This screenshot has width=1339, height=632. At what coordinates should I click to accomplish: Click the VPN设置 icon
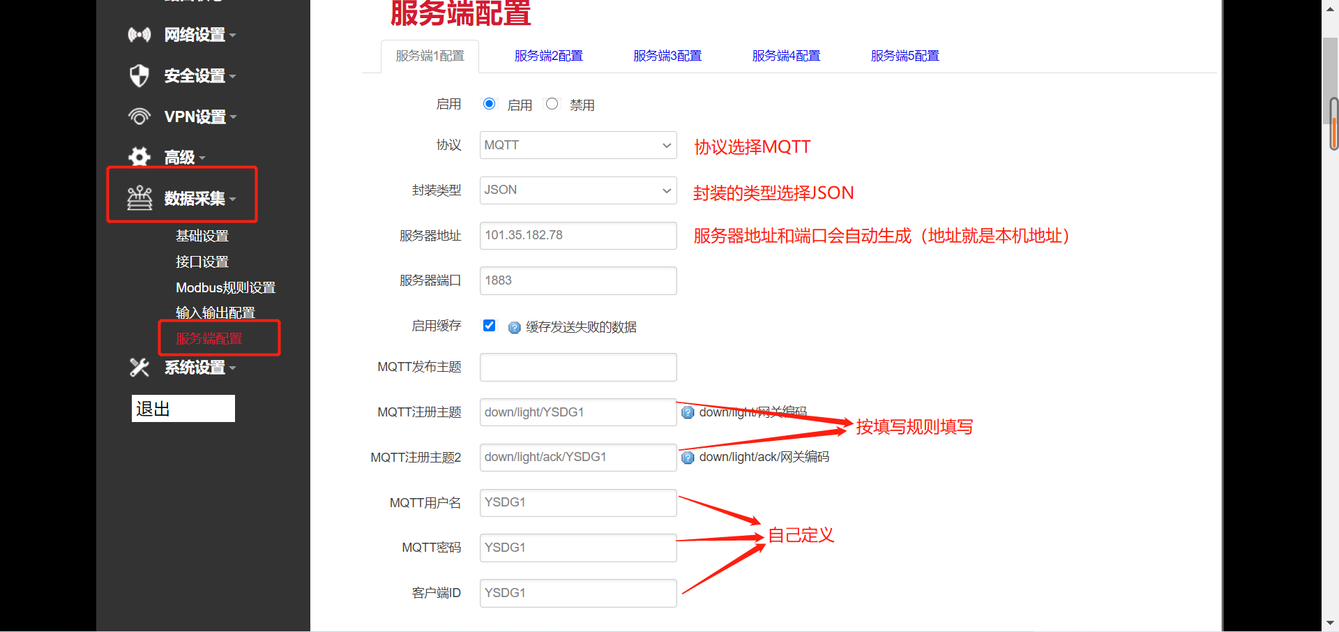coord(139,116)
